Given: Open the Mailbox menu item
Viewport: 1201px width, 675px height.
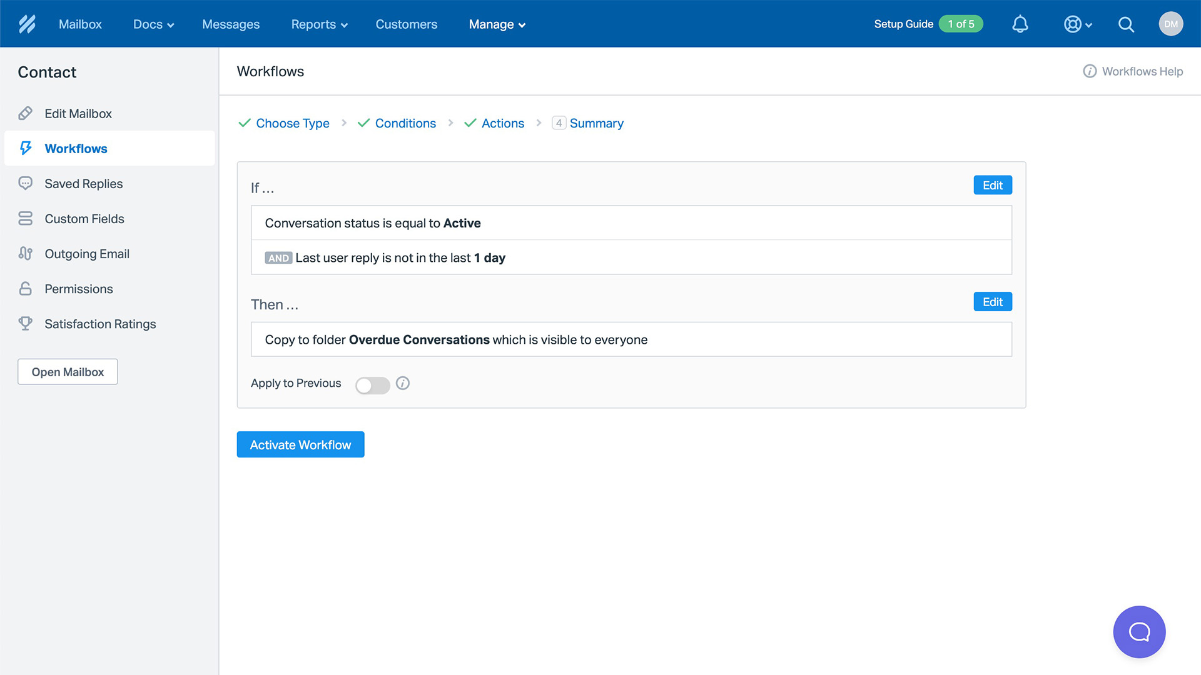Looking at the screenshot, I should [79, 24].
